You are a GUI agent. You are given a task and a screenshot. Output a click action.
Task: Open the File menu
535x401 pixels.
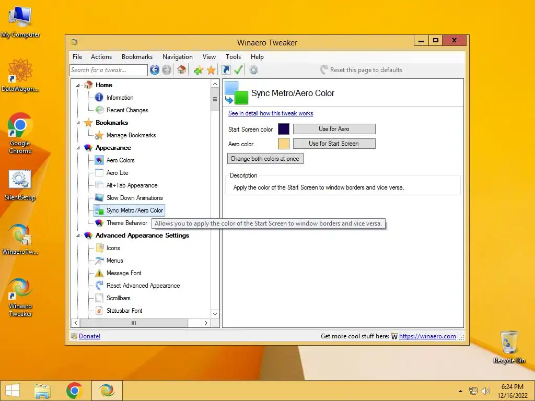[x=77, y=57]
